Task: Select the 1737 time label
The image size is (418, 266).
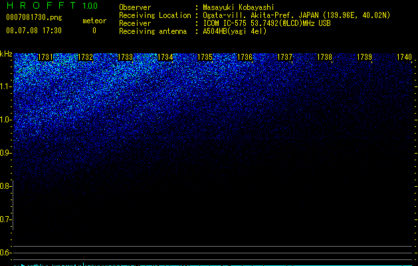Action: pyautogui.click(x=284, y=57)
